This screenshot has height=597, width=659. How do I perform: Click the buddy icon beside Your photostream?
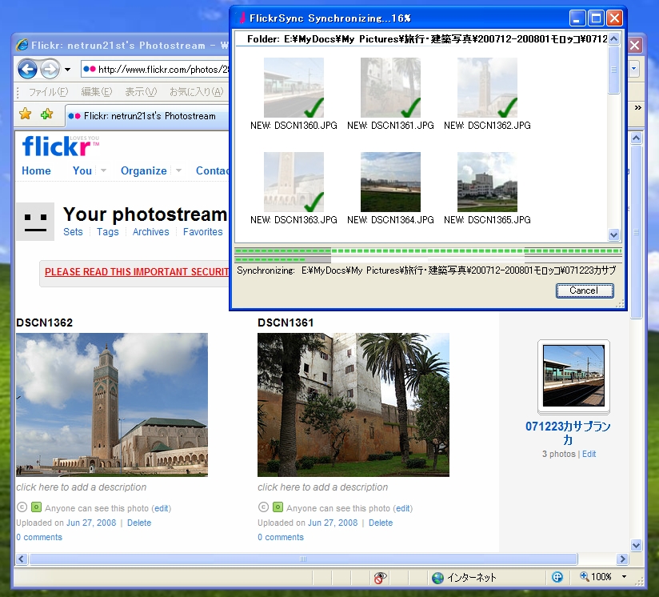pyautogui.click(x=35, y=222)
